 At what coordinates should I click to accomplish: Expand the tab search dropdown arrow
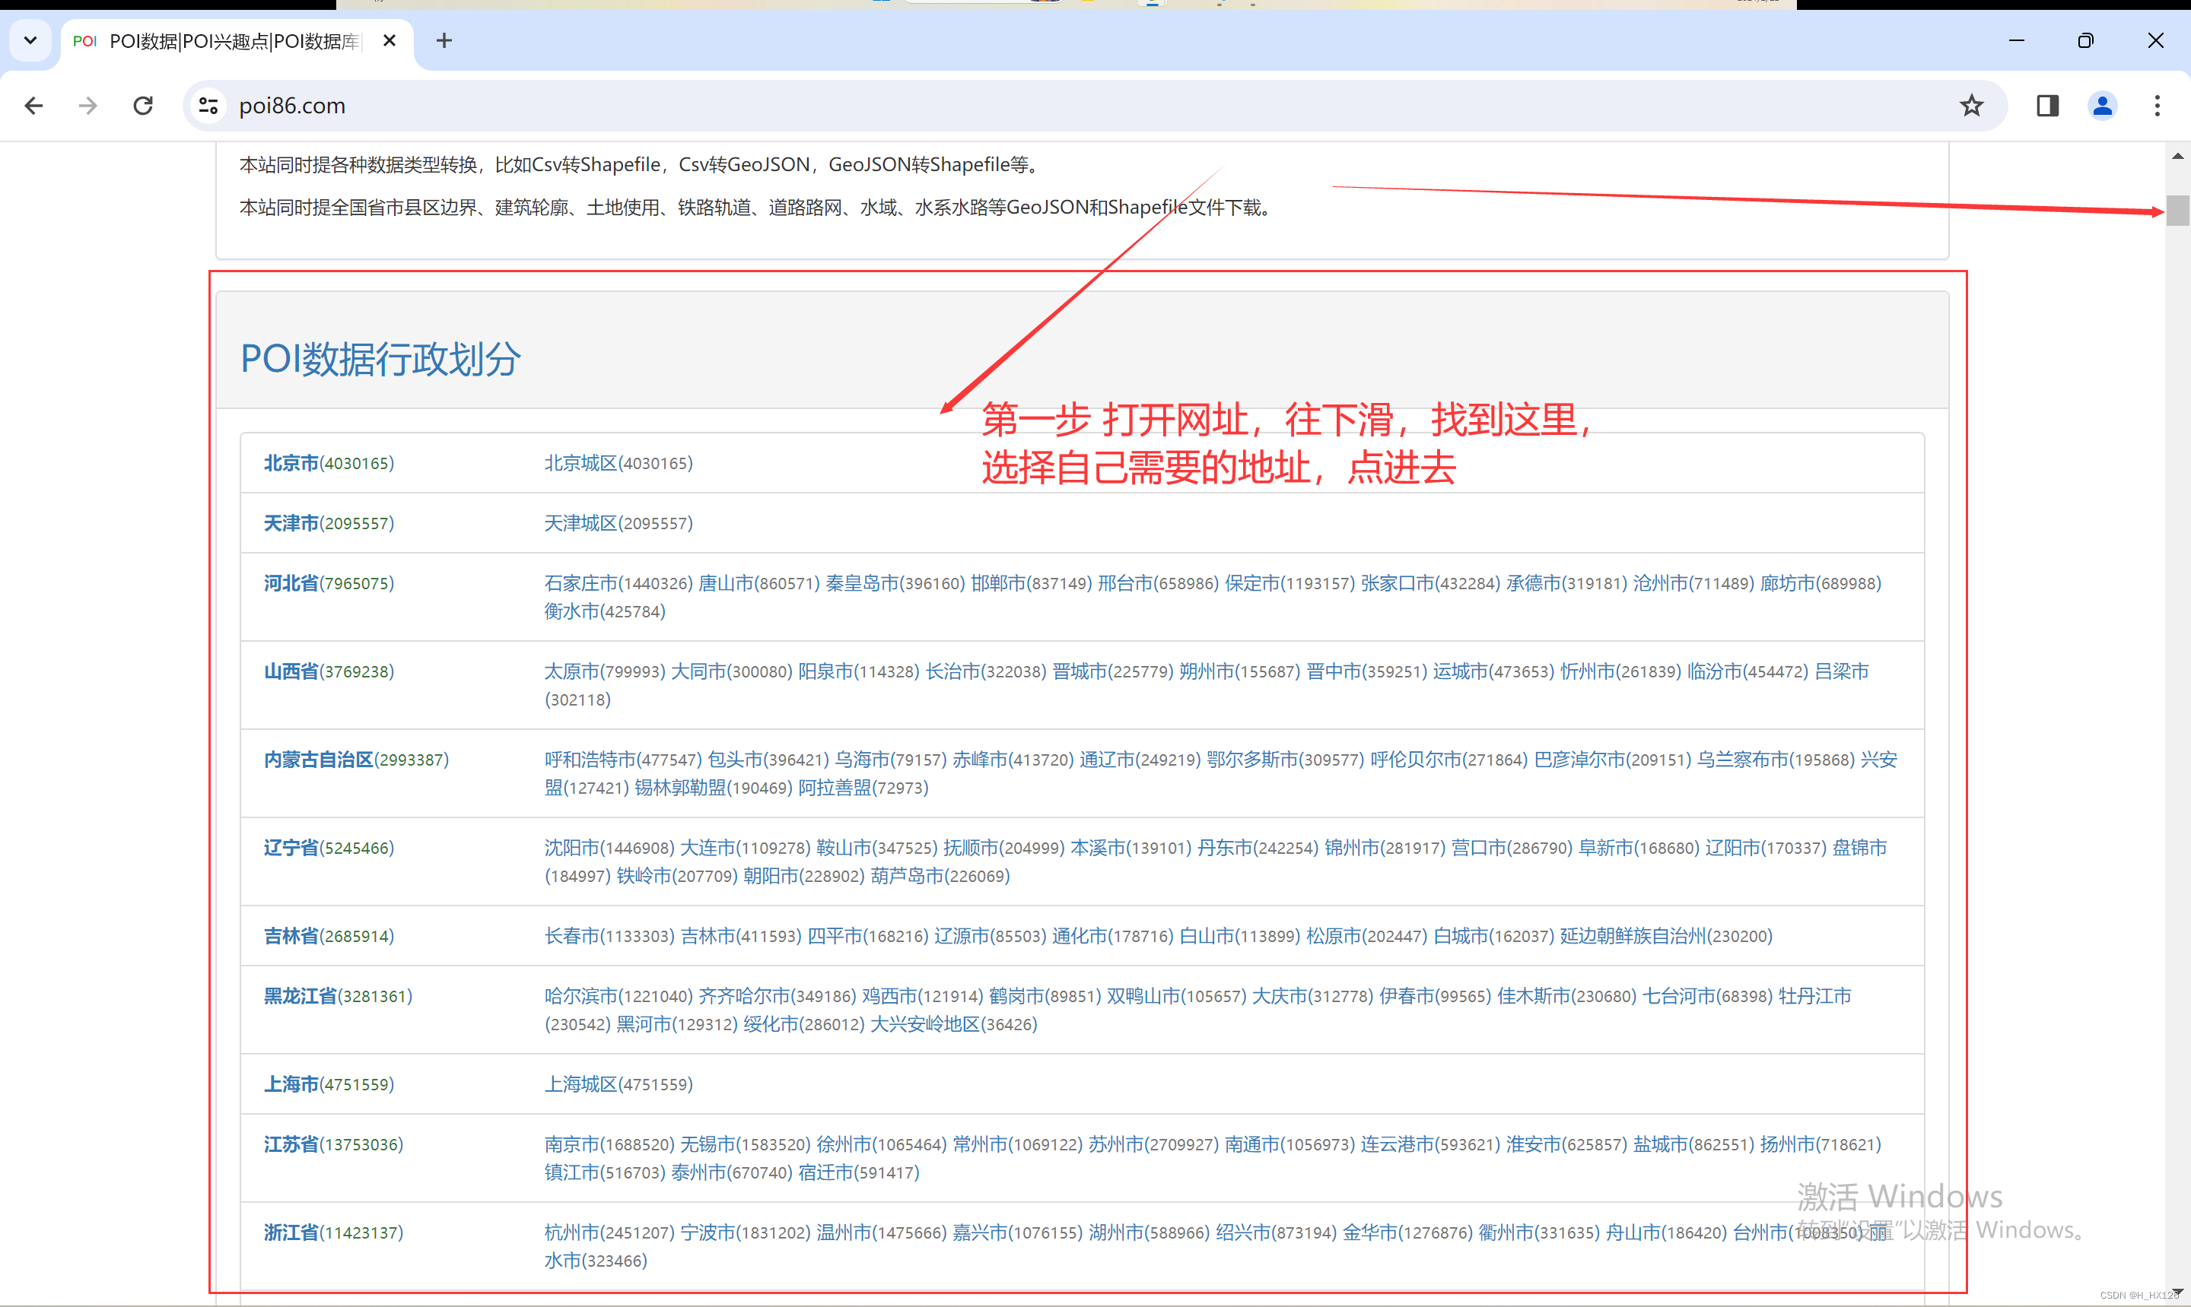pos(30,40)
